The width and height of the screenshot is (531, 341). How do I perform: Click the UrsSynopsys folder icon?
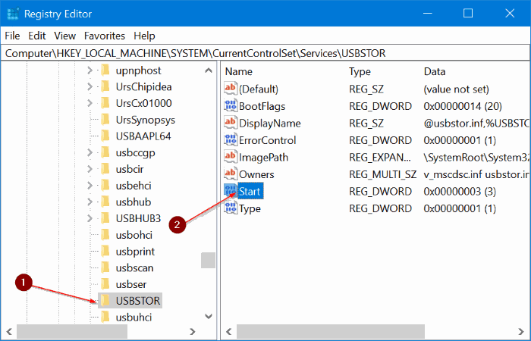tap(105, 120)
